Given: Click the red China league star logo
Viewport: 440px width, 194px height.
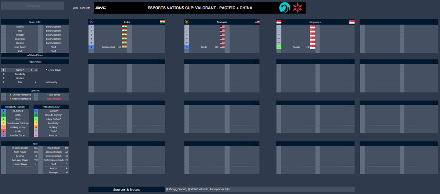Looking at the screenshot, I should 297,8.
